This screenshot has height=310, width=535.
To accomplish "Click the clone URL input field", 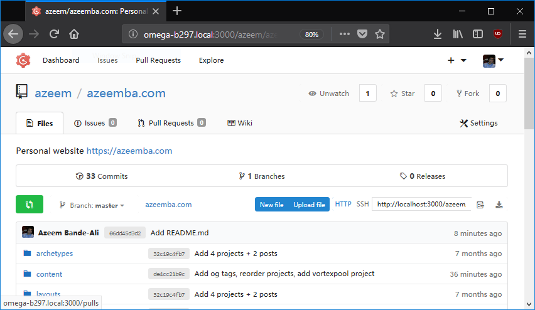I will click(x=421, y=205).
